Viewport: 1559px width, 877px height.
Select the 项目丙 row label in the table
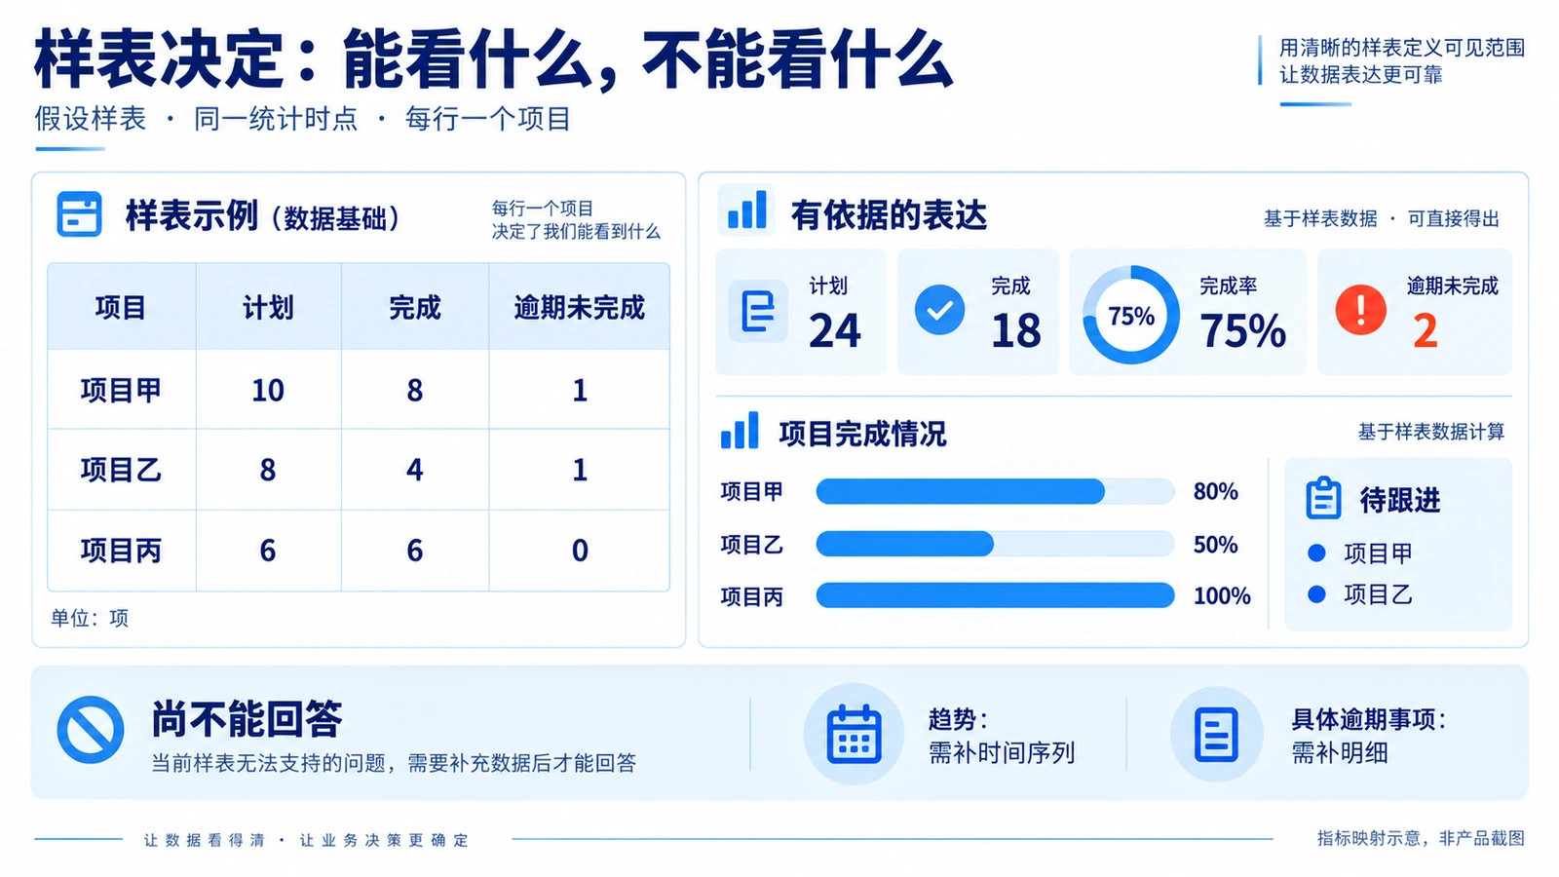(x=121, y=551)
